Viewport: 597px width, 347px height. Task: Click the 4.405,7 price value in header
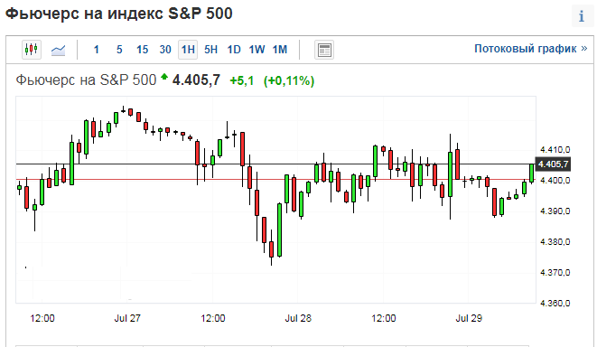(x=196, y=80)
